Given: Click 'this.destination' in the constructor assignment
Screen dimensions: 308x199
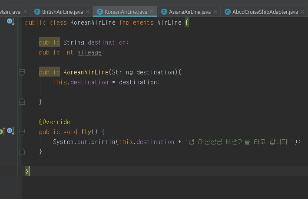Looking at the screenshot, I should click(x=80, y=82).
